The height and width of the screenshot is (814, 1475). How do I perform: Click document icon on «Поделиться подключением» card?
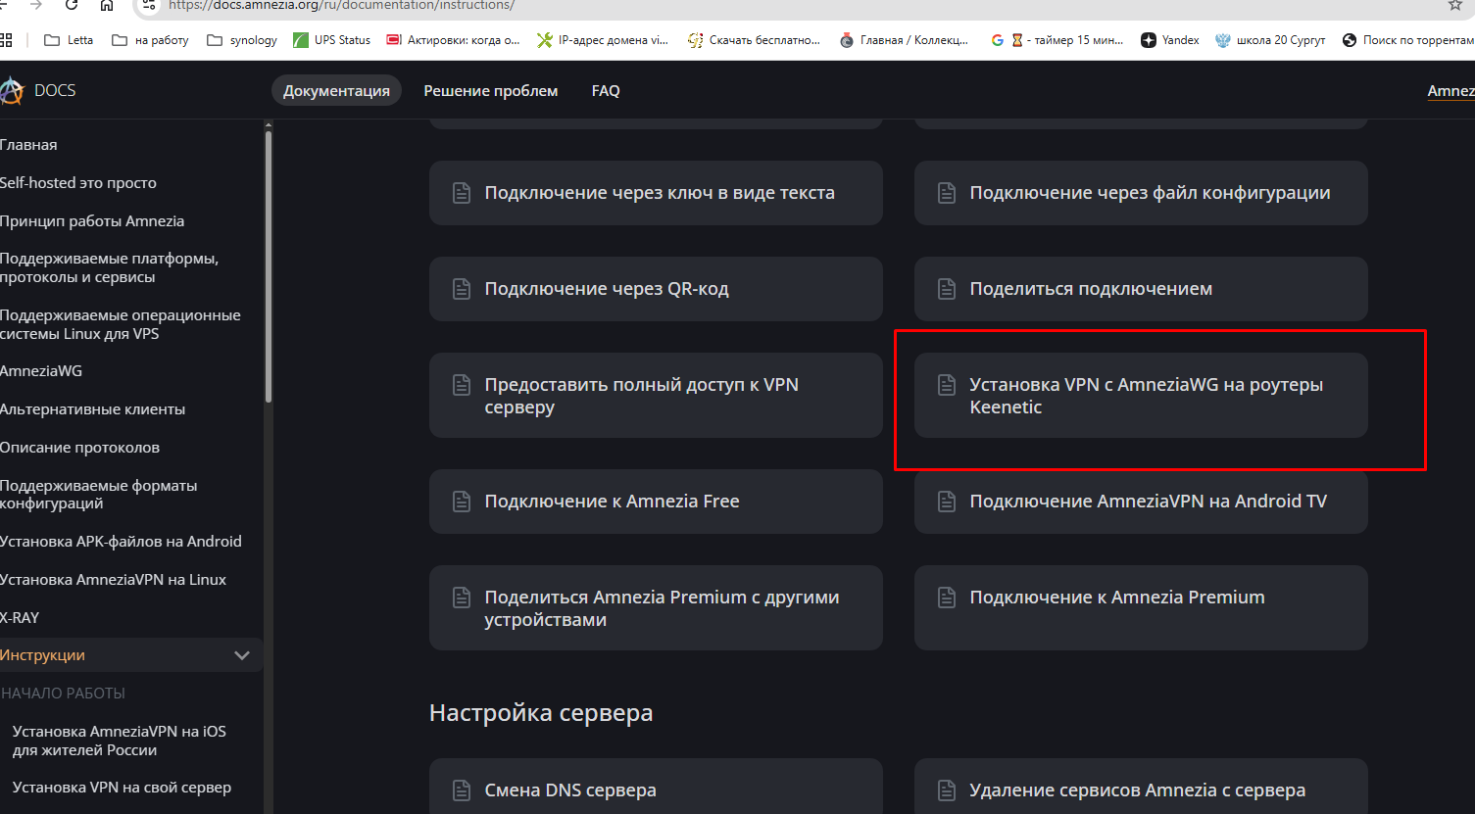tap(947, 289)
